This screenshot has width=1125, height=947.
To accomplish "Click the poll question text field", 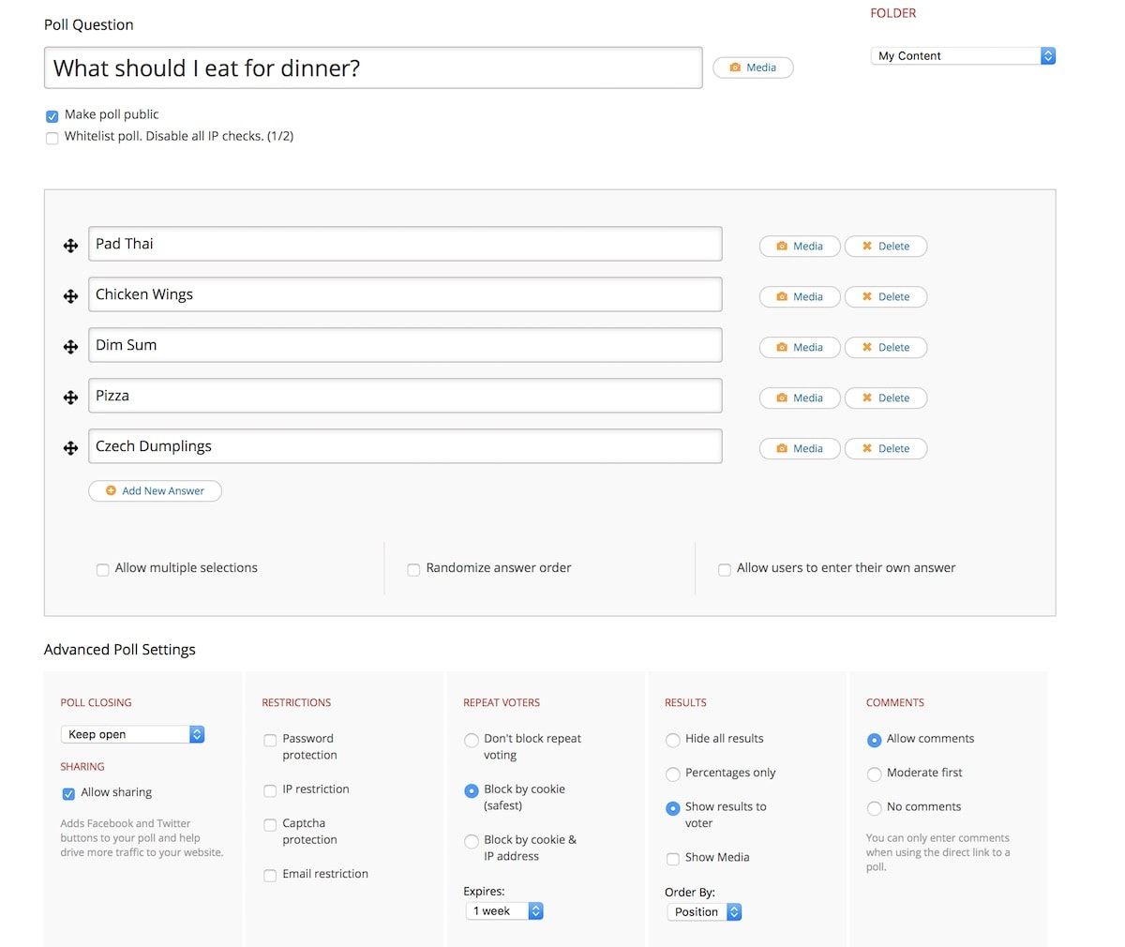I will [373, 68].
